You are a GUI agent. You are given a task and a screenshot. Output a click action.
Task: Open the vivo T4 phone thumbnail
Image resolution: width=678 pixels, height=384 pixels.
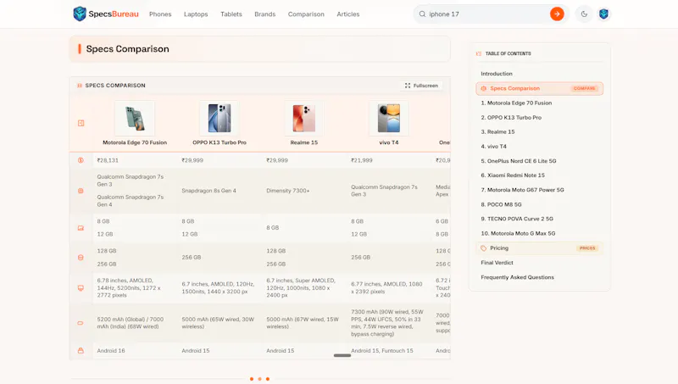point(389,118)
